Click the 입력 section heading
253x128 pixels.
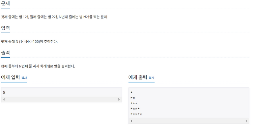click(x=5, y=28)
